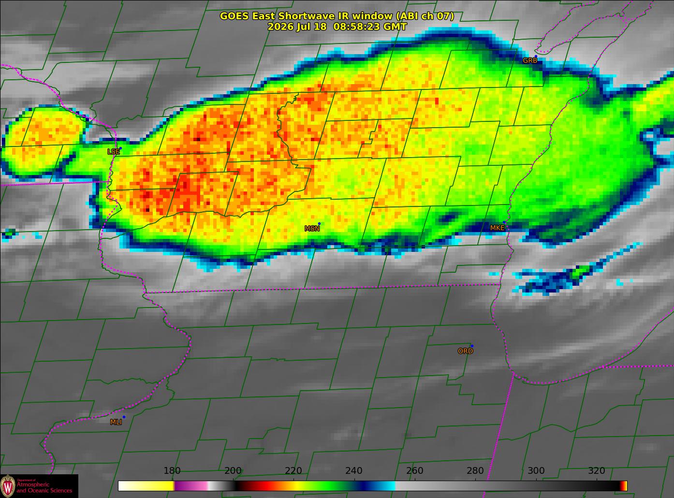Screen dimensions: 674x498
Task: Click the 320 tick label on colorbar
Action: tap(597, 470)
